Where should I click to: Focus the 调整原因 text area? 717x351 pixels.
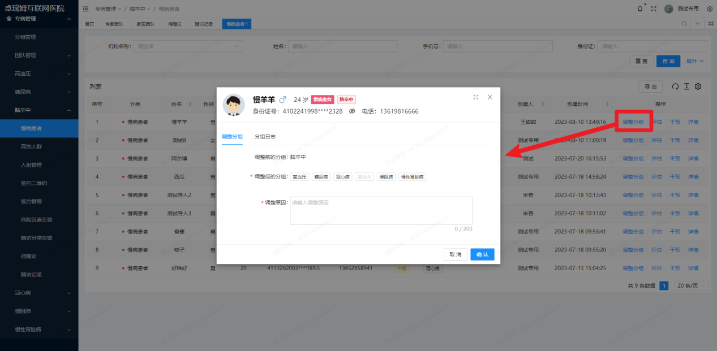(381, 210)
